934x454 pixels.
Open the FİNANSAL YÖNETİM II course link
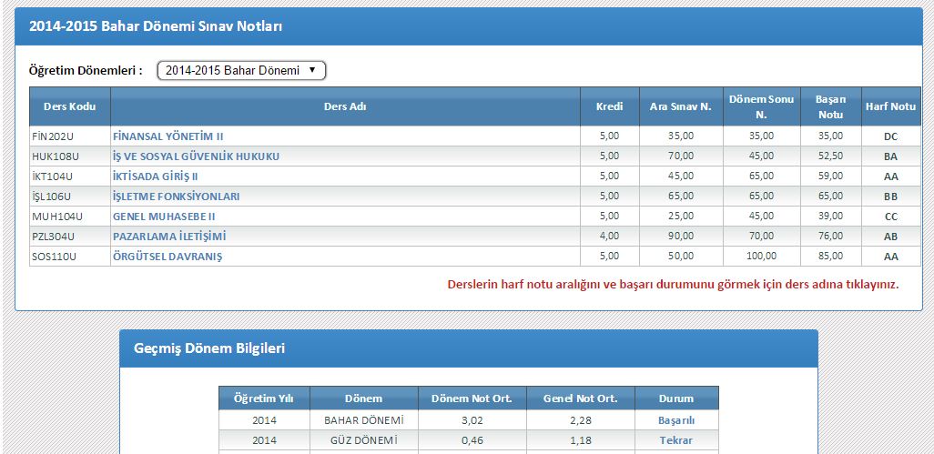coord(168,136)
